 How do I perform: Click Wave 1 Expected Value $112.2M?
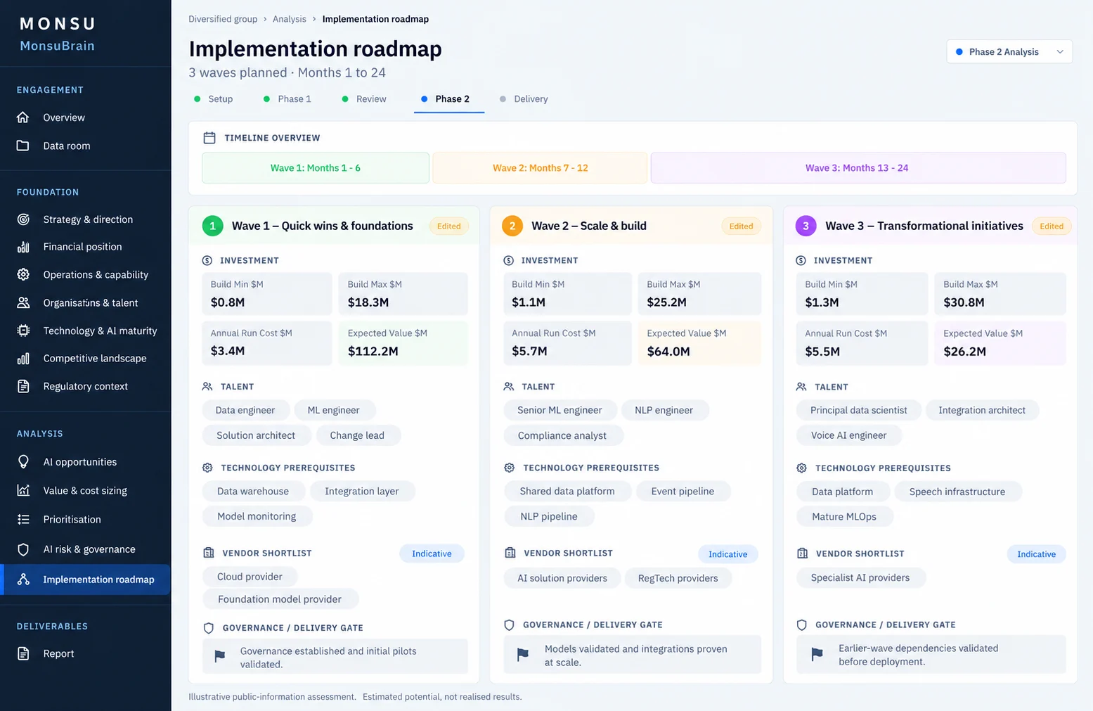point(403,343)
